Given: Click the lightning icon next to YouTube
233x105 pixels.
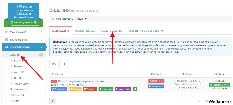Looking at the screenshot, I should point(11,72).
